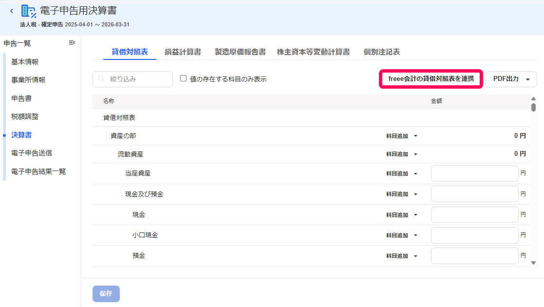The height and width of the screenshot is (307, 544).
Task: Click the 貸借対照表 table row label
Action: click(119, 118)
